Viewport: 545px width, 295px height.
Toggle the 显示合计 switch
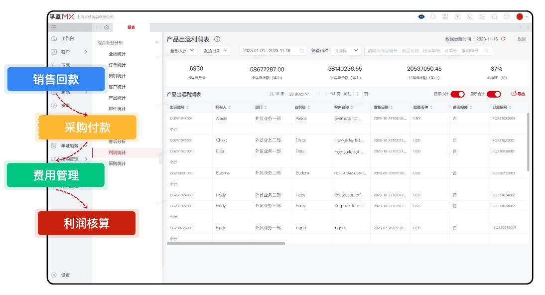(x=494, y=94)
